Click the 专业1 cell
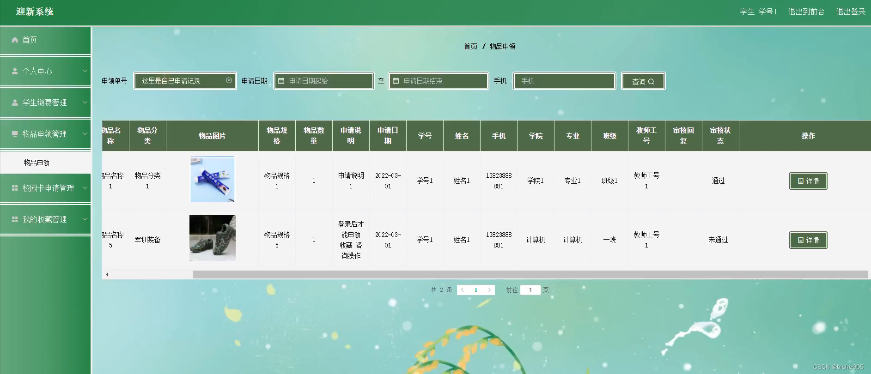 (x=573, y=181)
